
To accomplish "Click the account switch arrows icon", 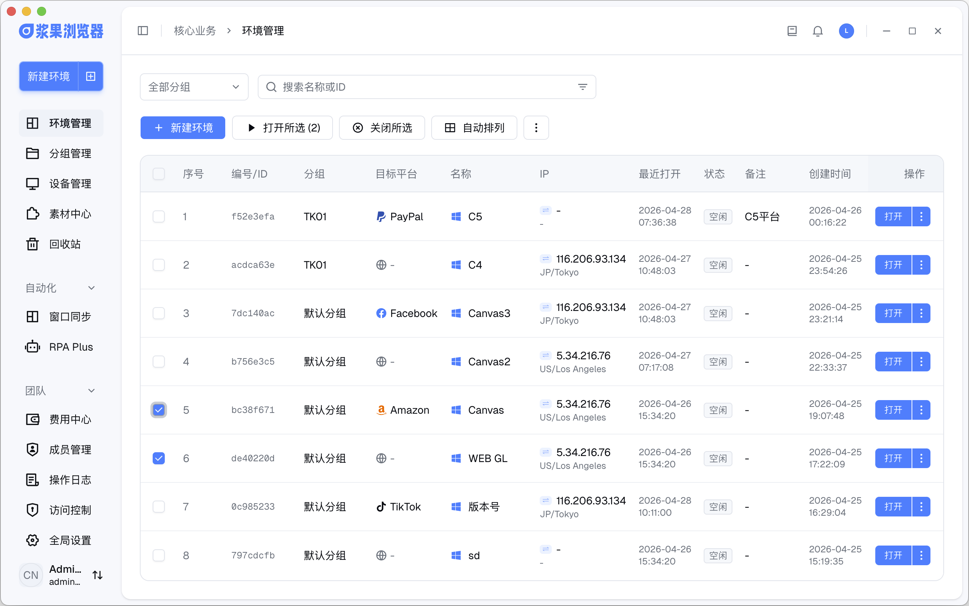I will click(98, 575).
